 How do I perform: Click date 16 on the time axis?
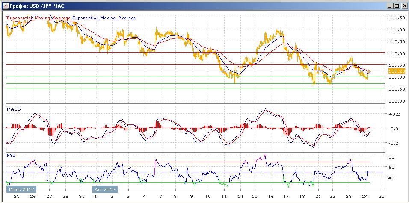click(x=270, y=196)
